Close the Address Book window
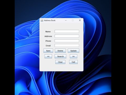 80,20
